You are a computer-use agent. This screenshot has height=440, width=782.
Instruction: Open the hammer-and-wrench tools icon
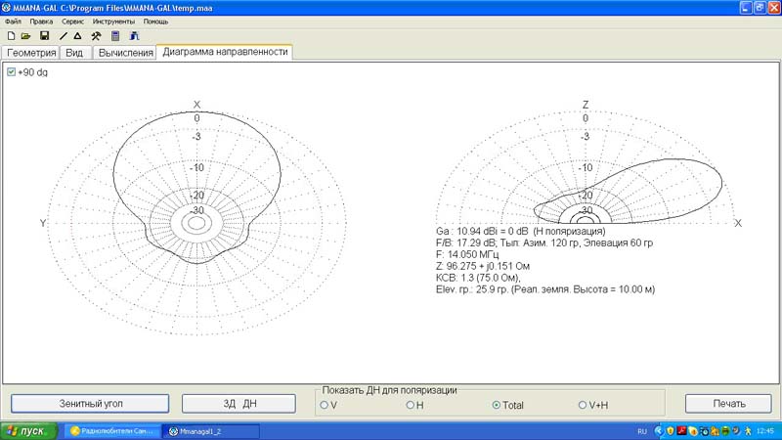(x=96, y=35)
